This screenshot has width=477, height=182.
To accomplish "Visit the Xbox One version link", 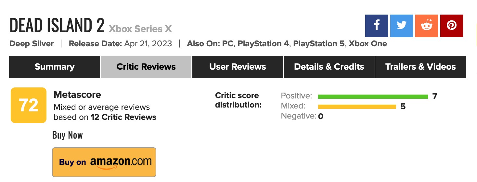I will tap(368, 44).
